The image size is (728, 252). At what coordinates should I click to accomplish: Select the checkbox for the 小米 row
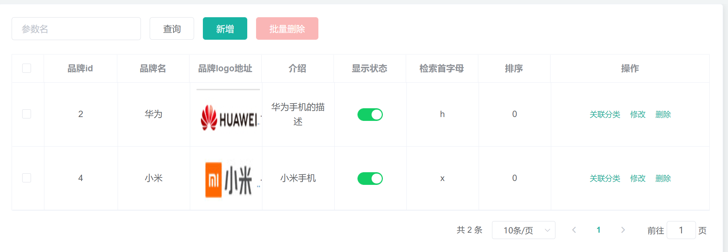pyautogui.click(x=27, y=178)
